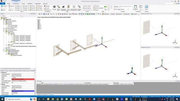Image resolution: width=180 pixels, height=101 pixels.
Task: Open the Display style dropdown cube icon
Action: tap(54, 7)
